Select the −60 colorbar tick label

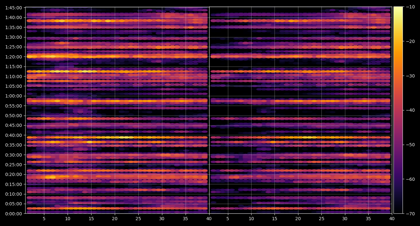point(410,179)
